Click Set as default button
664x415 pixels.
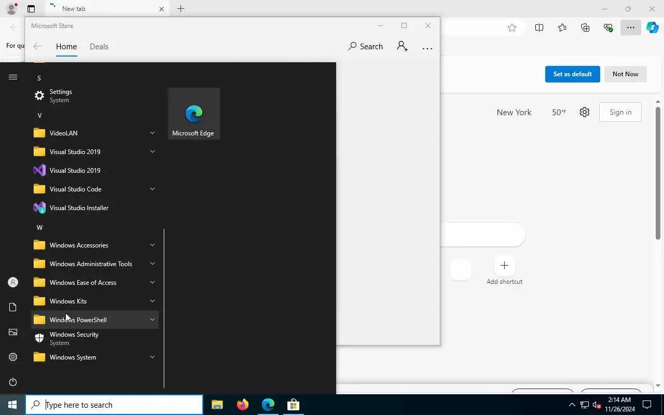point(572,74)
